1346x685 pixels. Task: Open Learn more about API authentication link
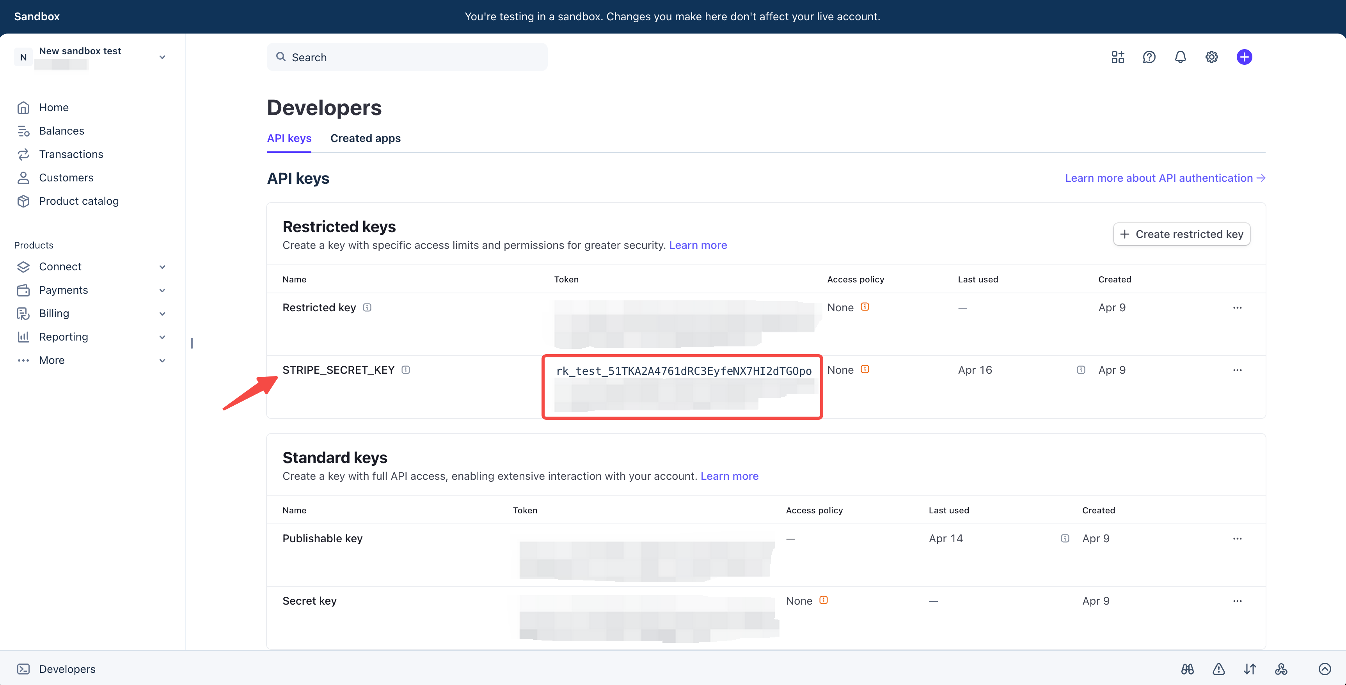(x=1165, y=178)
